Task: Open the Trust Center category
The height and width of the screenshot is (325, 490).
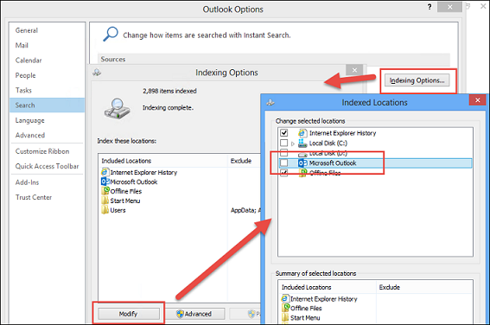Action: (34, 197)
